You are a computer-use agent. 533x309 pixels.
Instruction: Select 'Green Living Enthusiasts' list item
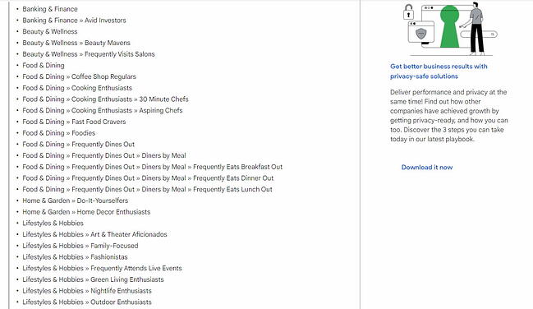[93, 279]
